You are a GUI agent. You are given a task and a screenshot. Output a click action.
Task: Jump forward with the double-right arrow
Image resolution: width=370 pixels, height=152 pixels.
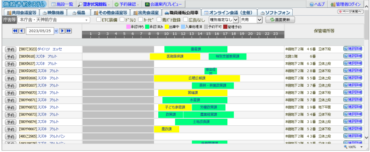tap(69, 31)
